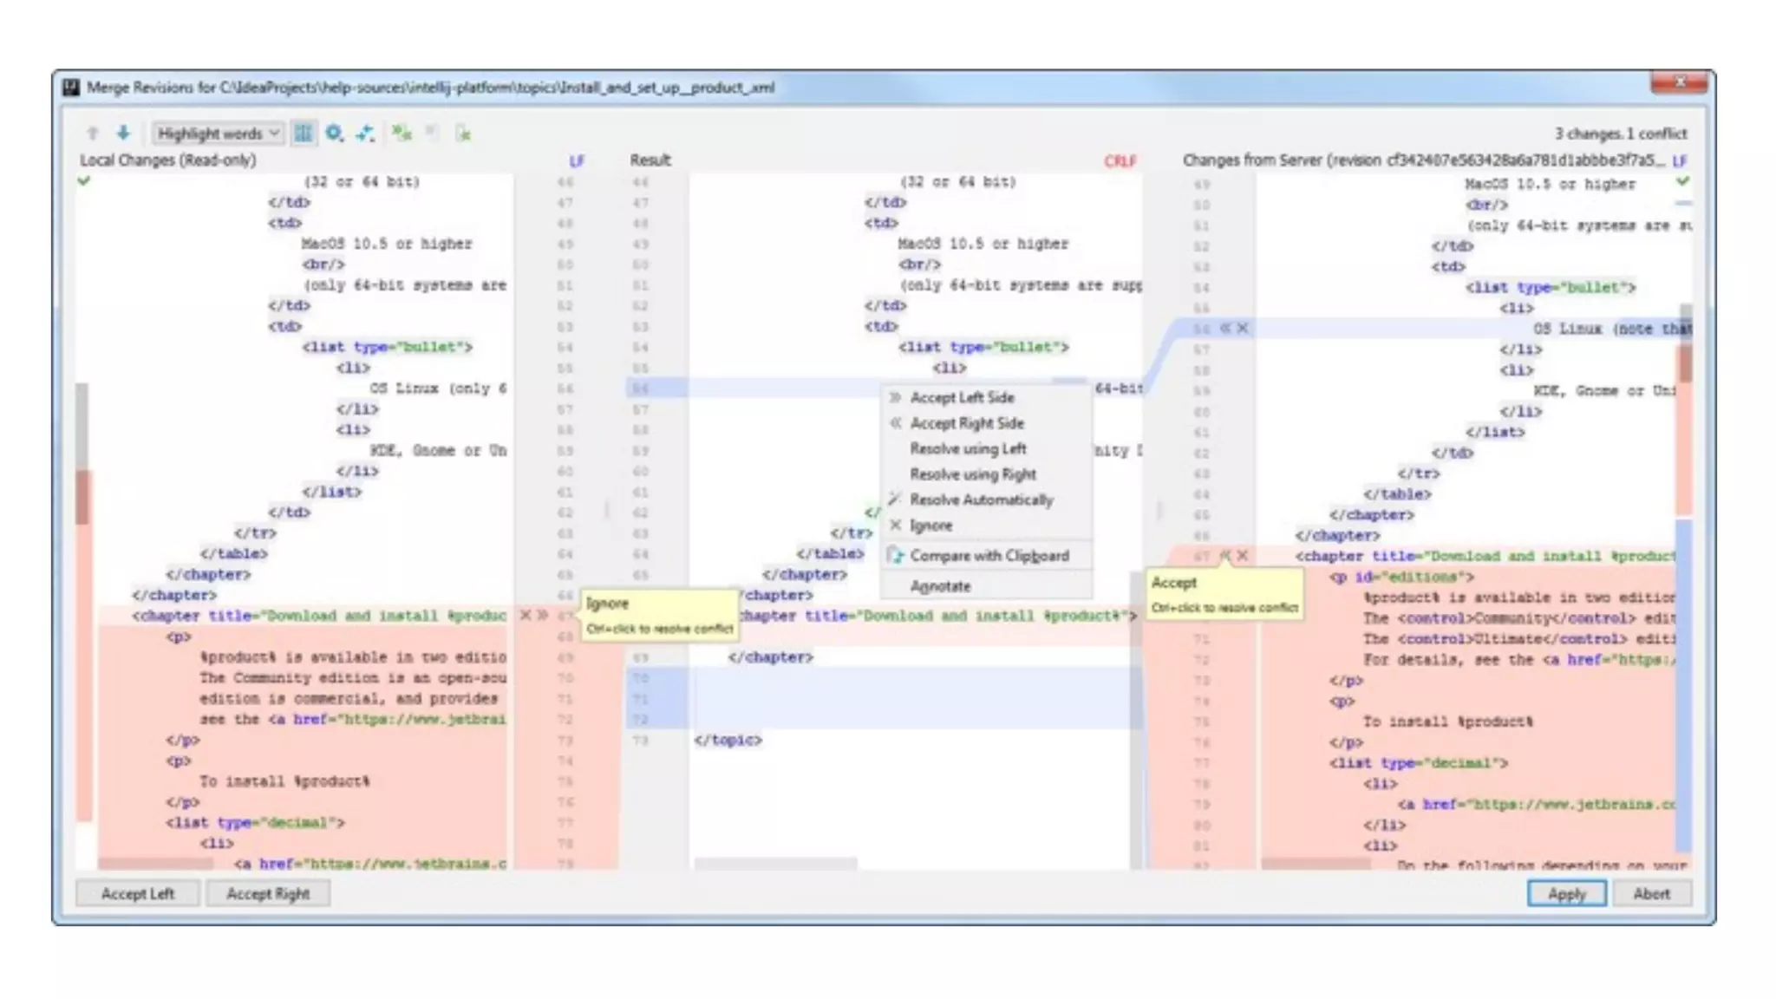Viewport: 1776px width, 999px height.
Task: Open the gear settings dropdown in toolbar
Action: (334, 133)
